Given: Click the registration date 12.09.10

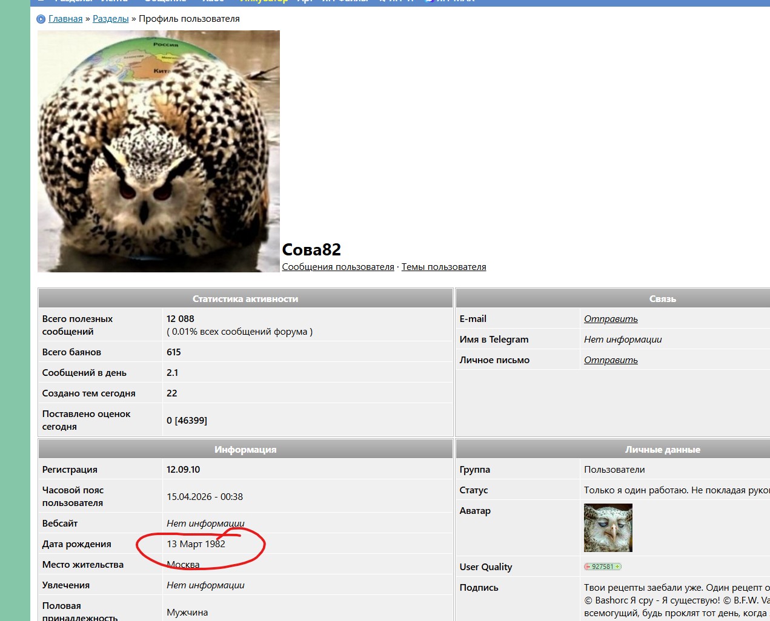Looking at the screenshot, I should pos(183,470).
